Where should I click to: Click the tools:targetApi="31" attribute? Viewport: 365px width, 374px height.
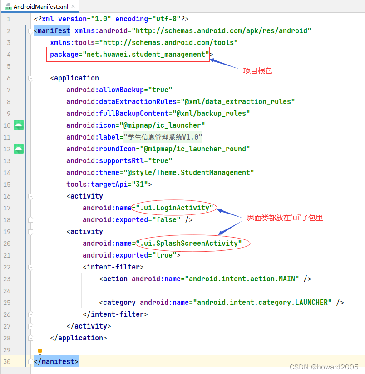(107, 185)
